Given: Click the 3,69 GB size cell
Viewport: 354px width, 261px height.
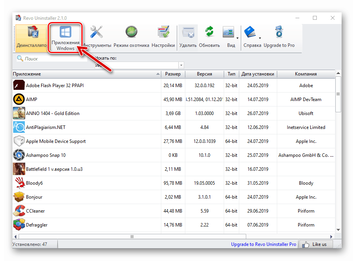Looking at the screenshot, I should coord(173,113).
